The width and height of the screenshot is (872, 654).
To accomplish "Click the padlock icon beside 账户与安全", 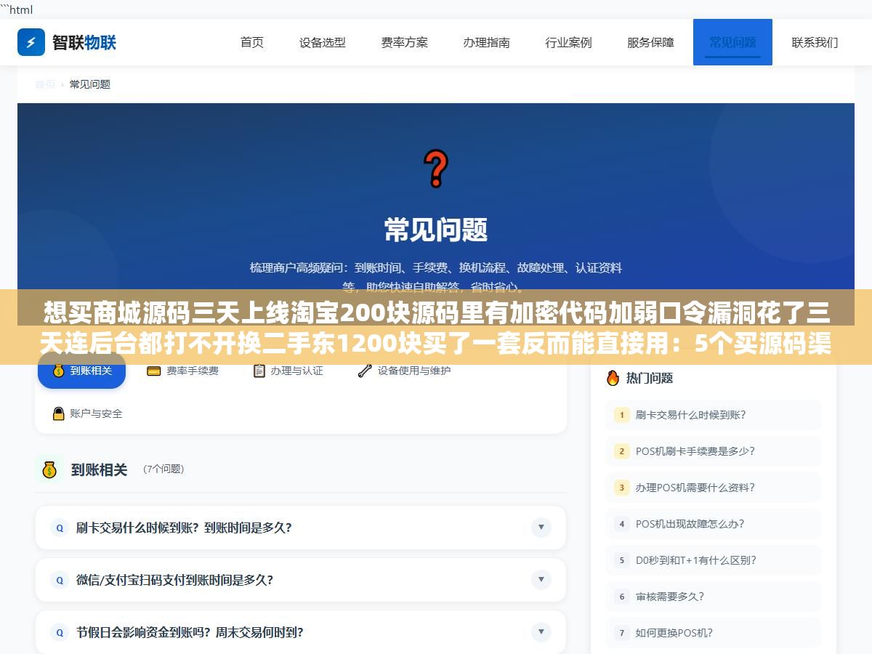I will point(59,413).
